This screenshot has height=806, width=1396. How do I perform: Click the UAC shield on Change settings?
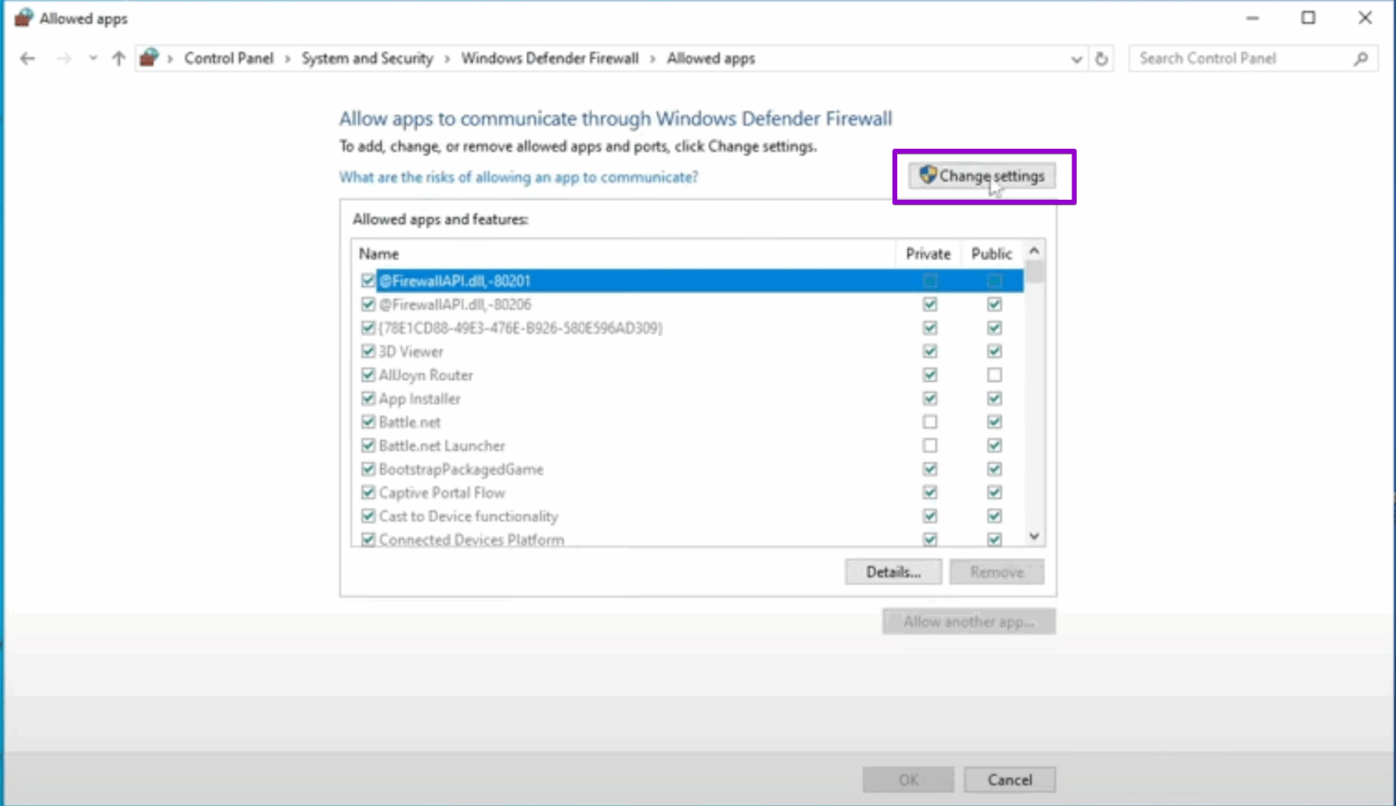tap(928, 175)
